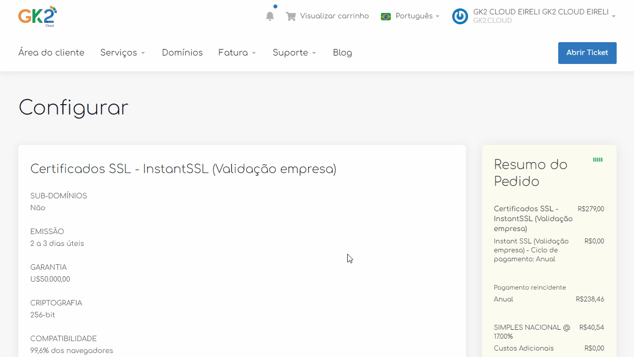Click the GK2 Cloud logo
The width and height of the screenshot is (634, 357).
(x=38, y=16)
